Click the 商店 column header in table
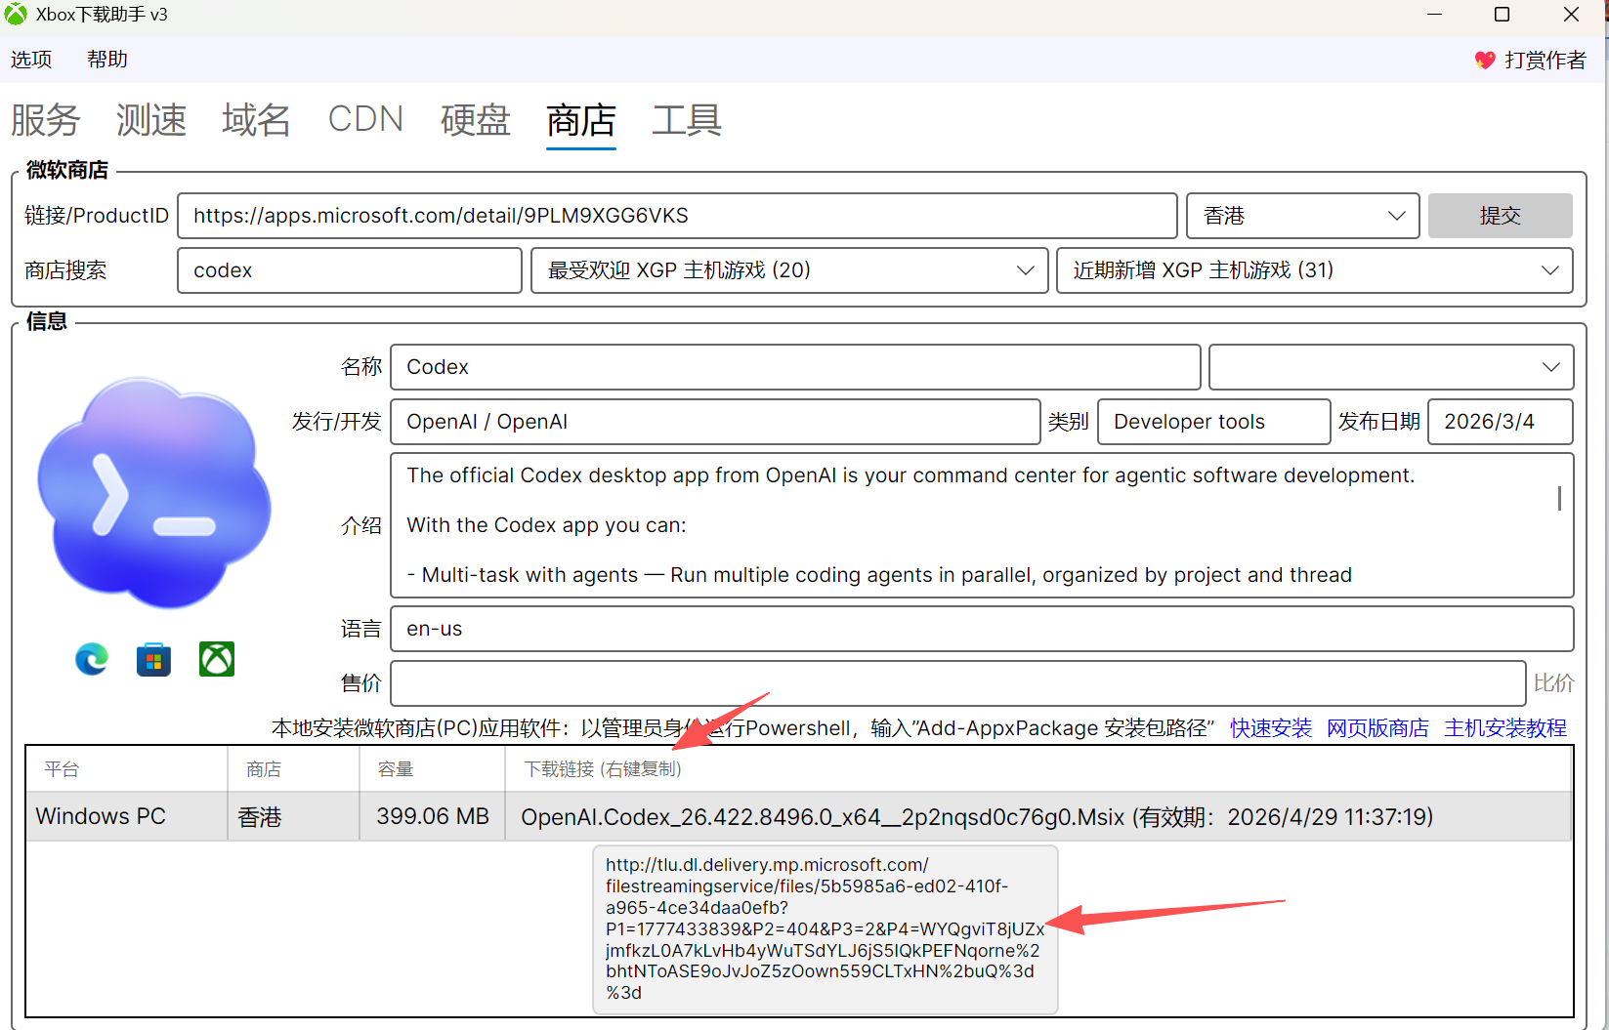Screen dimensions: 1609x1030 click(294, 769)
